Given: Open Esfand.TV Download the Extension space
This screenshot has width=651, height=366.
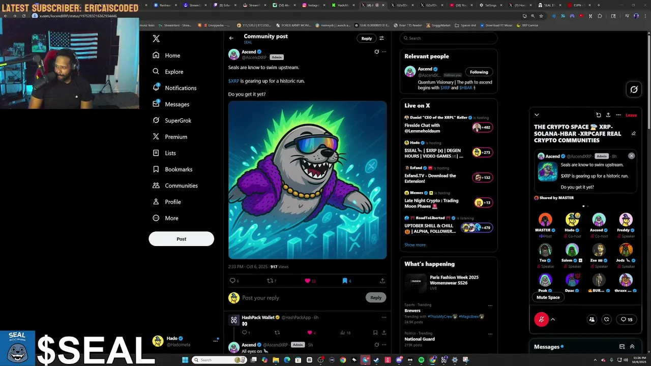Looking at the screenshot, I should tap(448, 175).
